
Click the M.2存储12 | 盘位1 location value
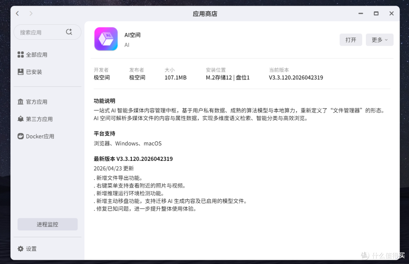click(228, 78)
